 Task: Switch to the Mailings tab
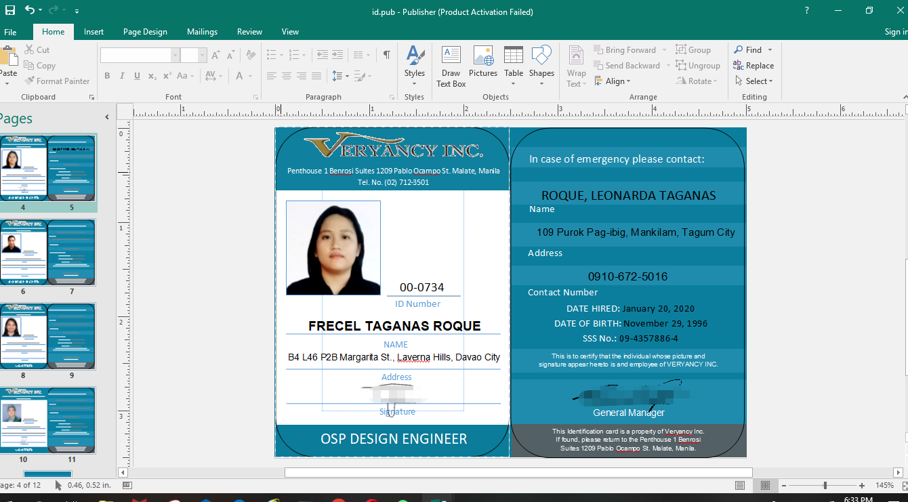[x=202, y=32]
